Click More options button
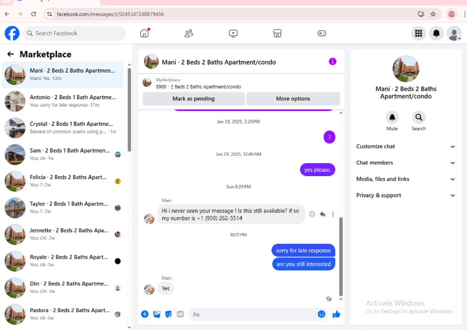The image size is (467, 330). coord(293,99)
